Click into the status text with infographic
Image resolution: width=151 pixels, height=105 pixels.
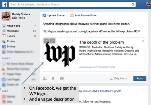pyautogui.click(x=86, y=24)
